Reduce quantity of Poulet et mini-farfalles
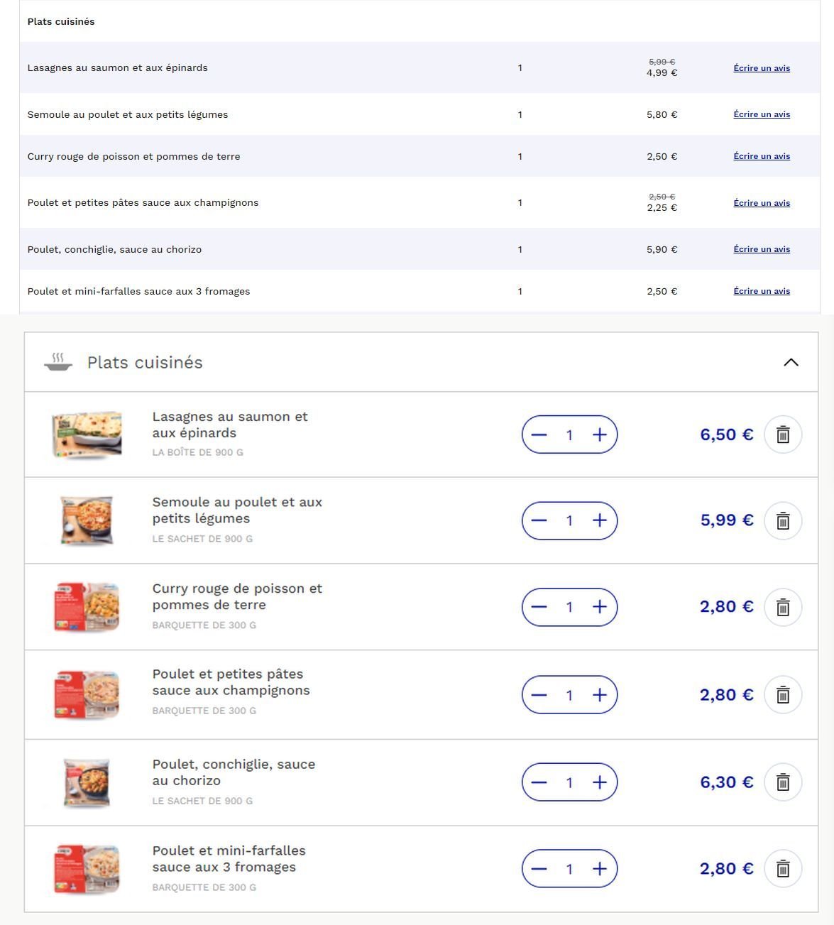This screenshot has width=834, height=925. point(539,869)
